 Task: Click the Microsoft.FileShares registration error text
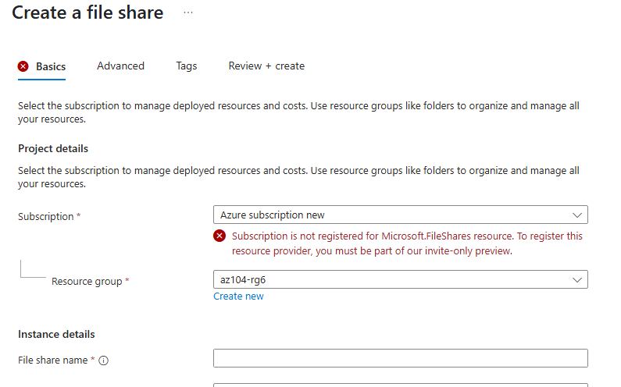[407, 243]
